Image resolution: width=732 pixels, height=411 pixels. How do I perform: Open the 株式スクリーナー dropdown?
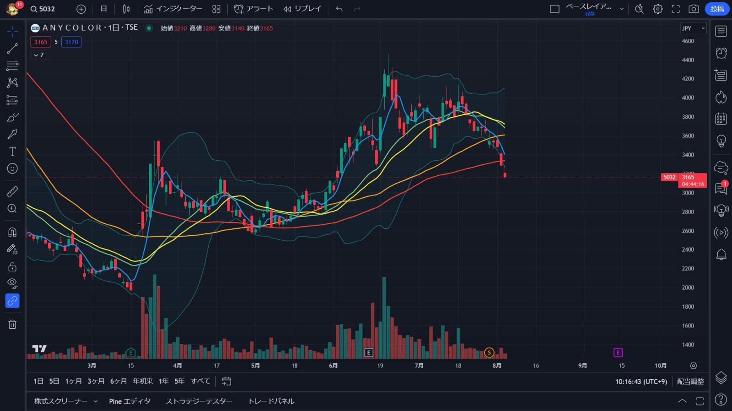click(x=66, y=401)
